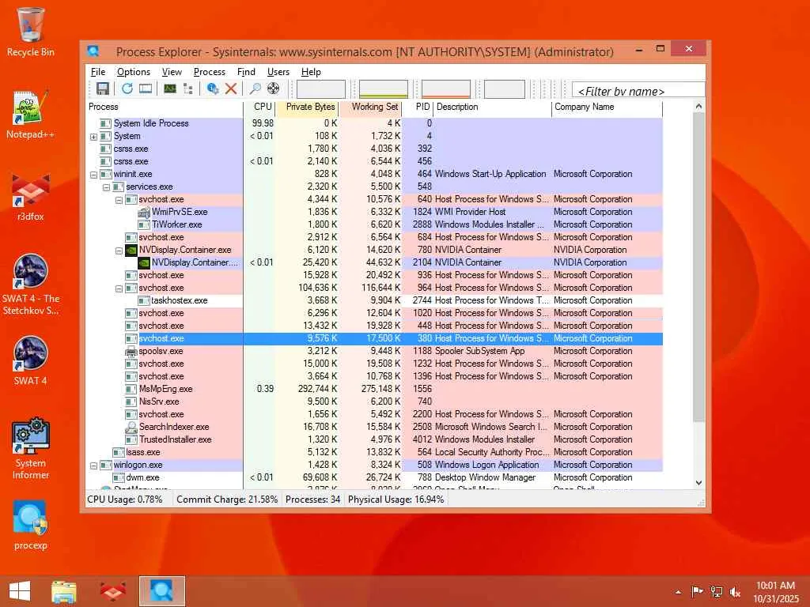The image size is (810, 607).
Task: Open the CPU usage history mini graph
Action: coord(321,89)
